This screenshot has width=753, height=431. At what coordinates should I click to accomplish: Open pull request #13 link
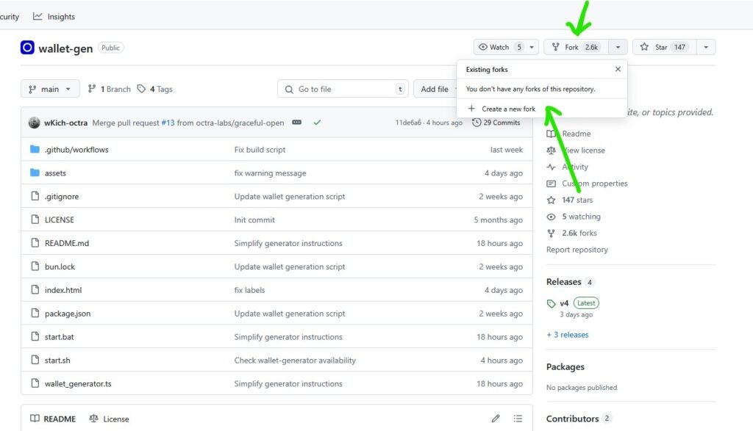[x=168, y=123]
